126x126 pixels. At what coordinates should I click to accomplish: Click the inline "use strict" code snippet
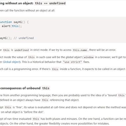[72, 62]
